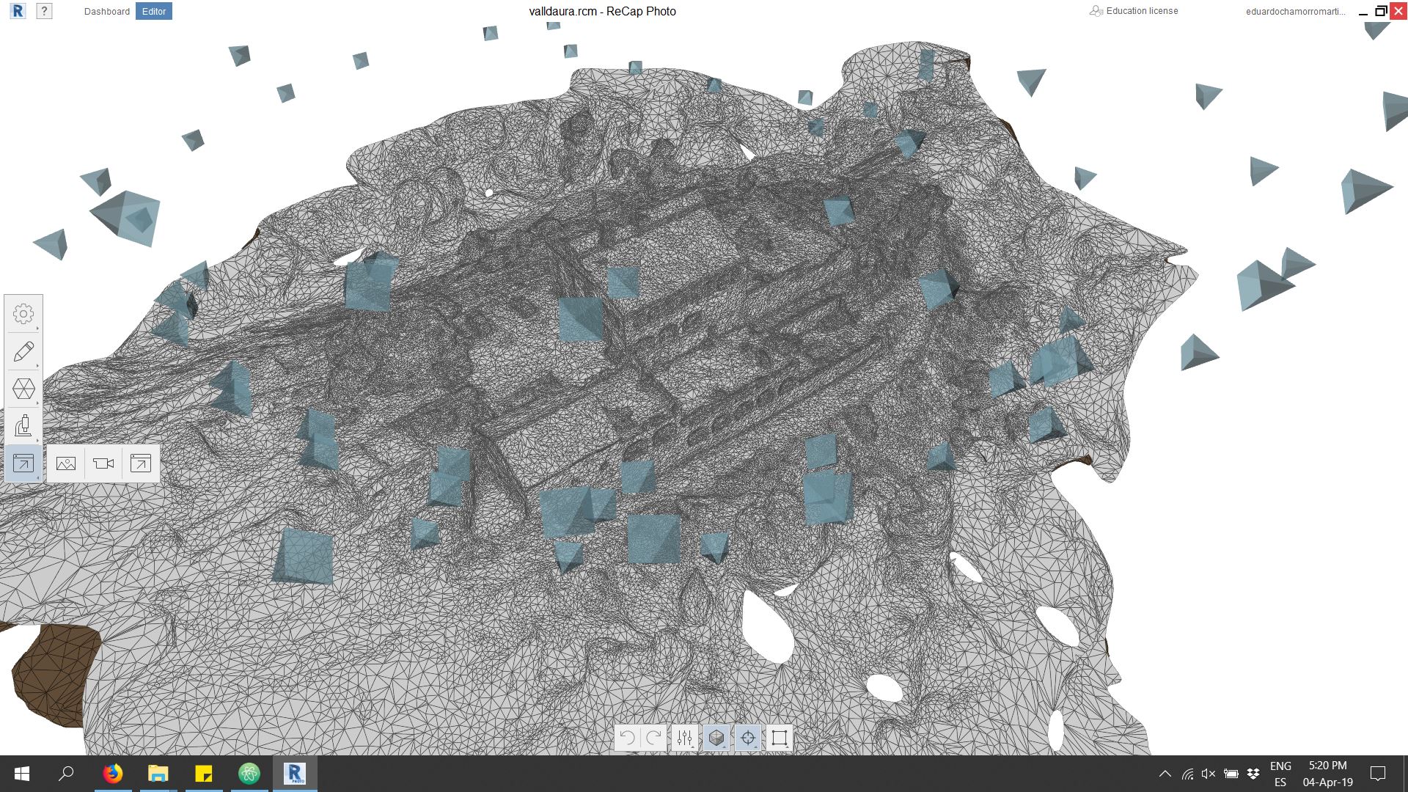Expand the display settings sliders menu
1408x792 pixels.
point(685,738)
